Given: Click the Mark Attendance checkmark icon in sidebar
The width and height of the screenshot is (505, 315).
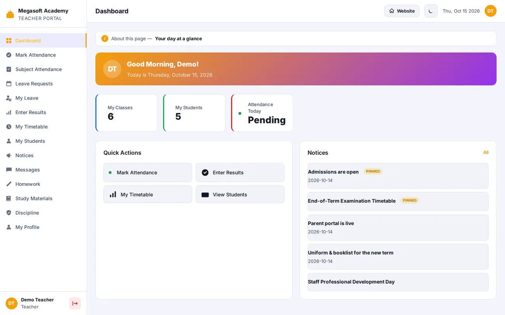Looking at the screenshot, I should tap(9, 55).
